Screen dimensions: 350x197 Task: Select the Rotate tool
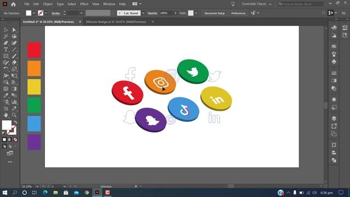tap(6, 69)
